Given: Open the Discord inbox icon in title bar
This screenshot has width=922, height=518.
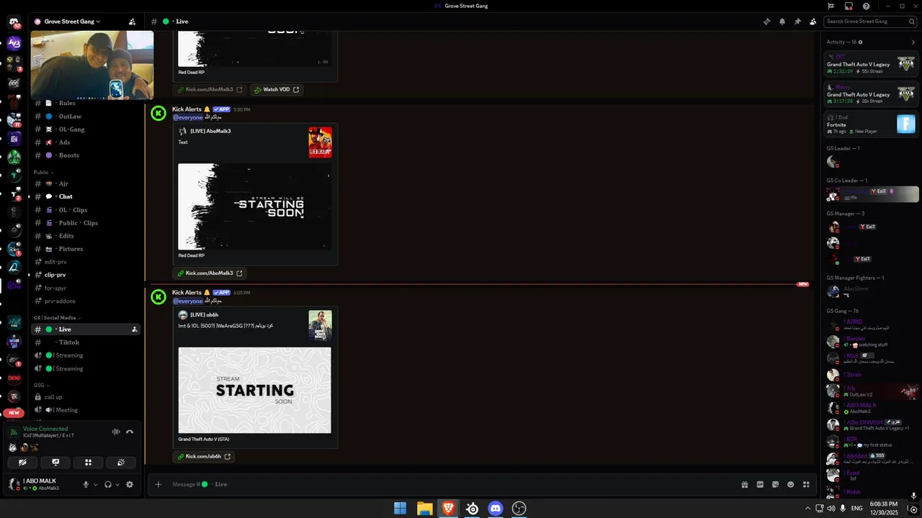Looking at the screenshot, I should [849, 6].
